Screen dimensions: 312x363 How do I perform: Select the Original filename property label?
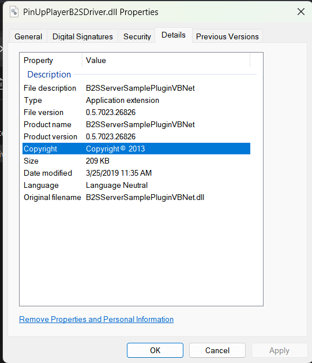tap(52, 197)
